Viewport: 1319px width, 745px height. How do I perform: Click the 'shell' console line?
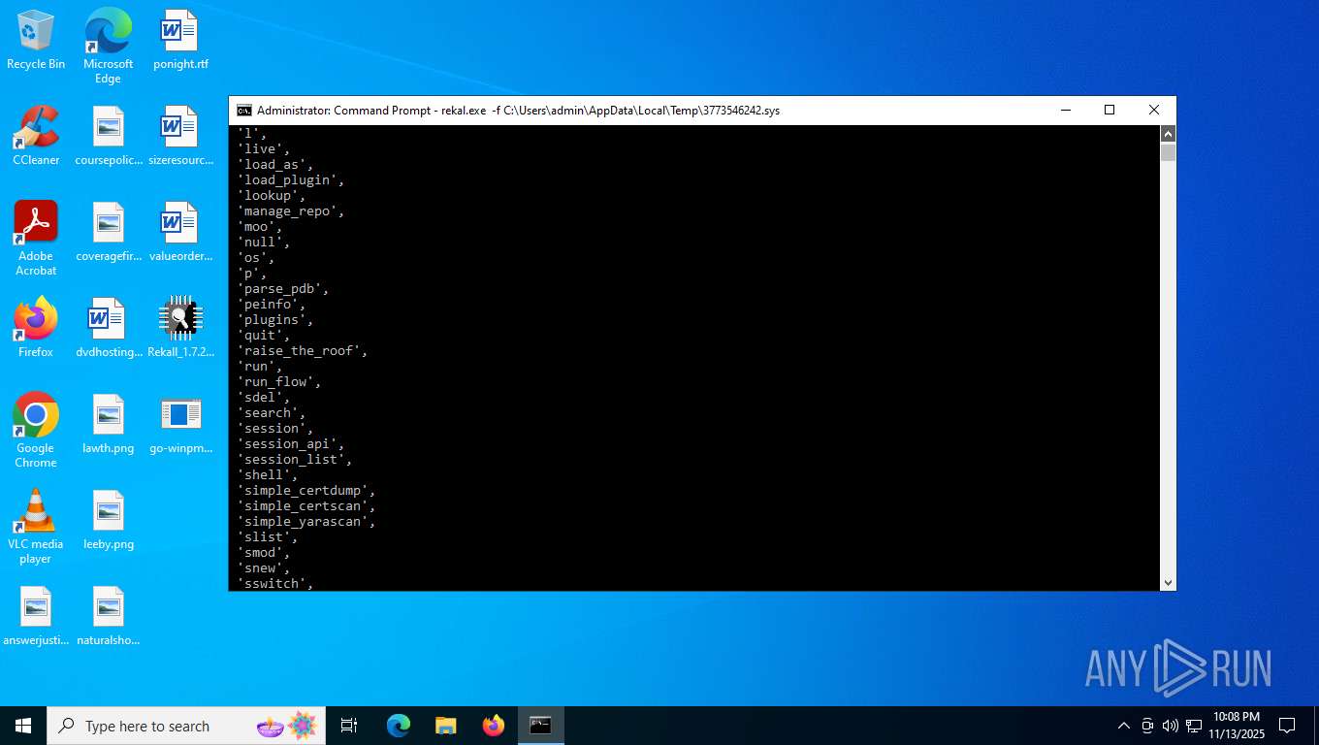[268, 475]
